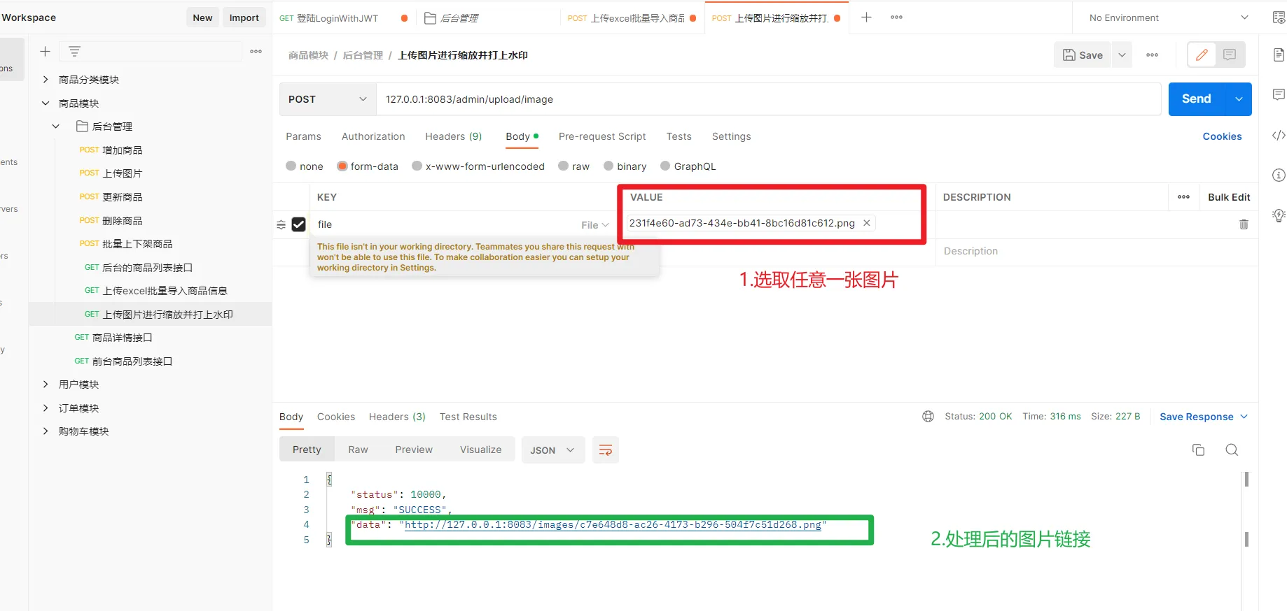Copy the response body with copy icon

tap(1198, 450)
